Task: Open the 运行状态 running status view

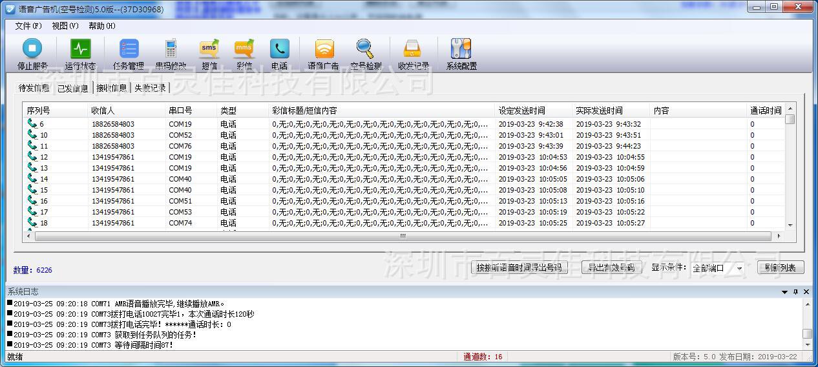Action: tap(80, 48)
